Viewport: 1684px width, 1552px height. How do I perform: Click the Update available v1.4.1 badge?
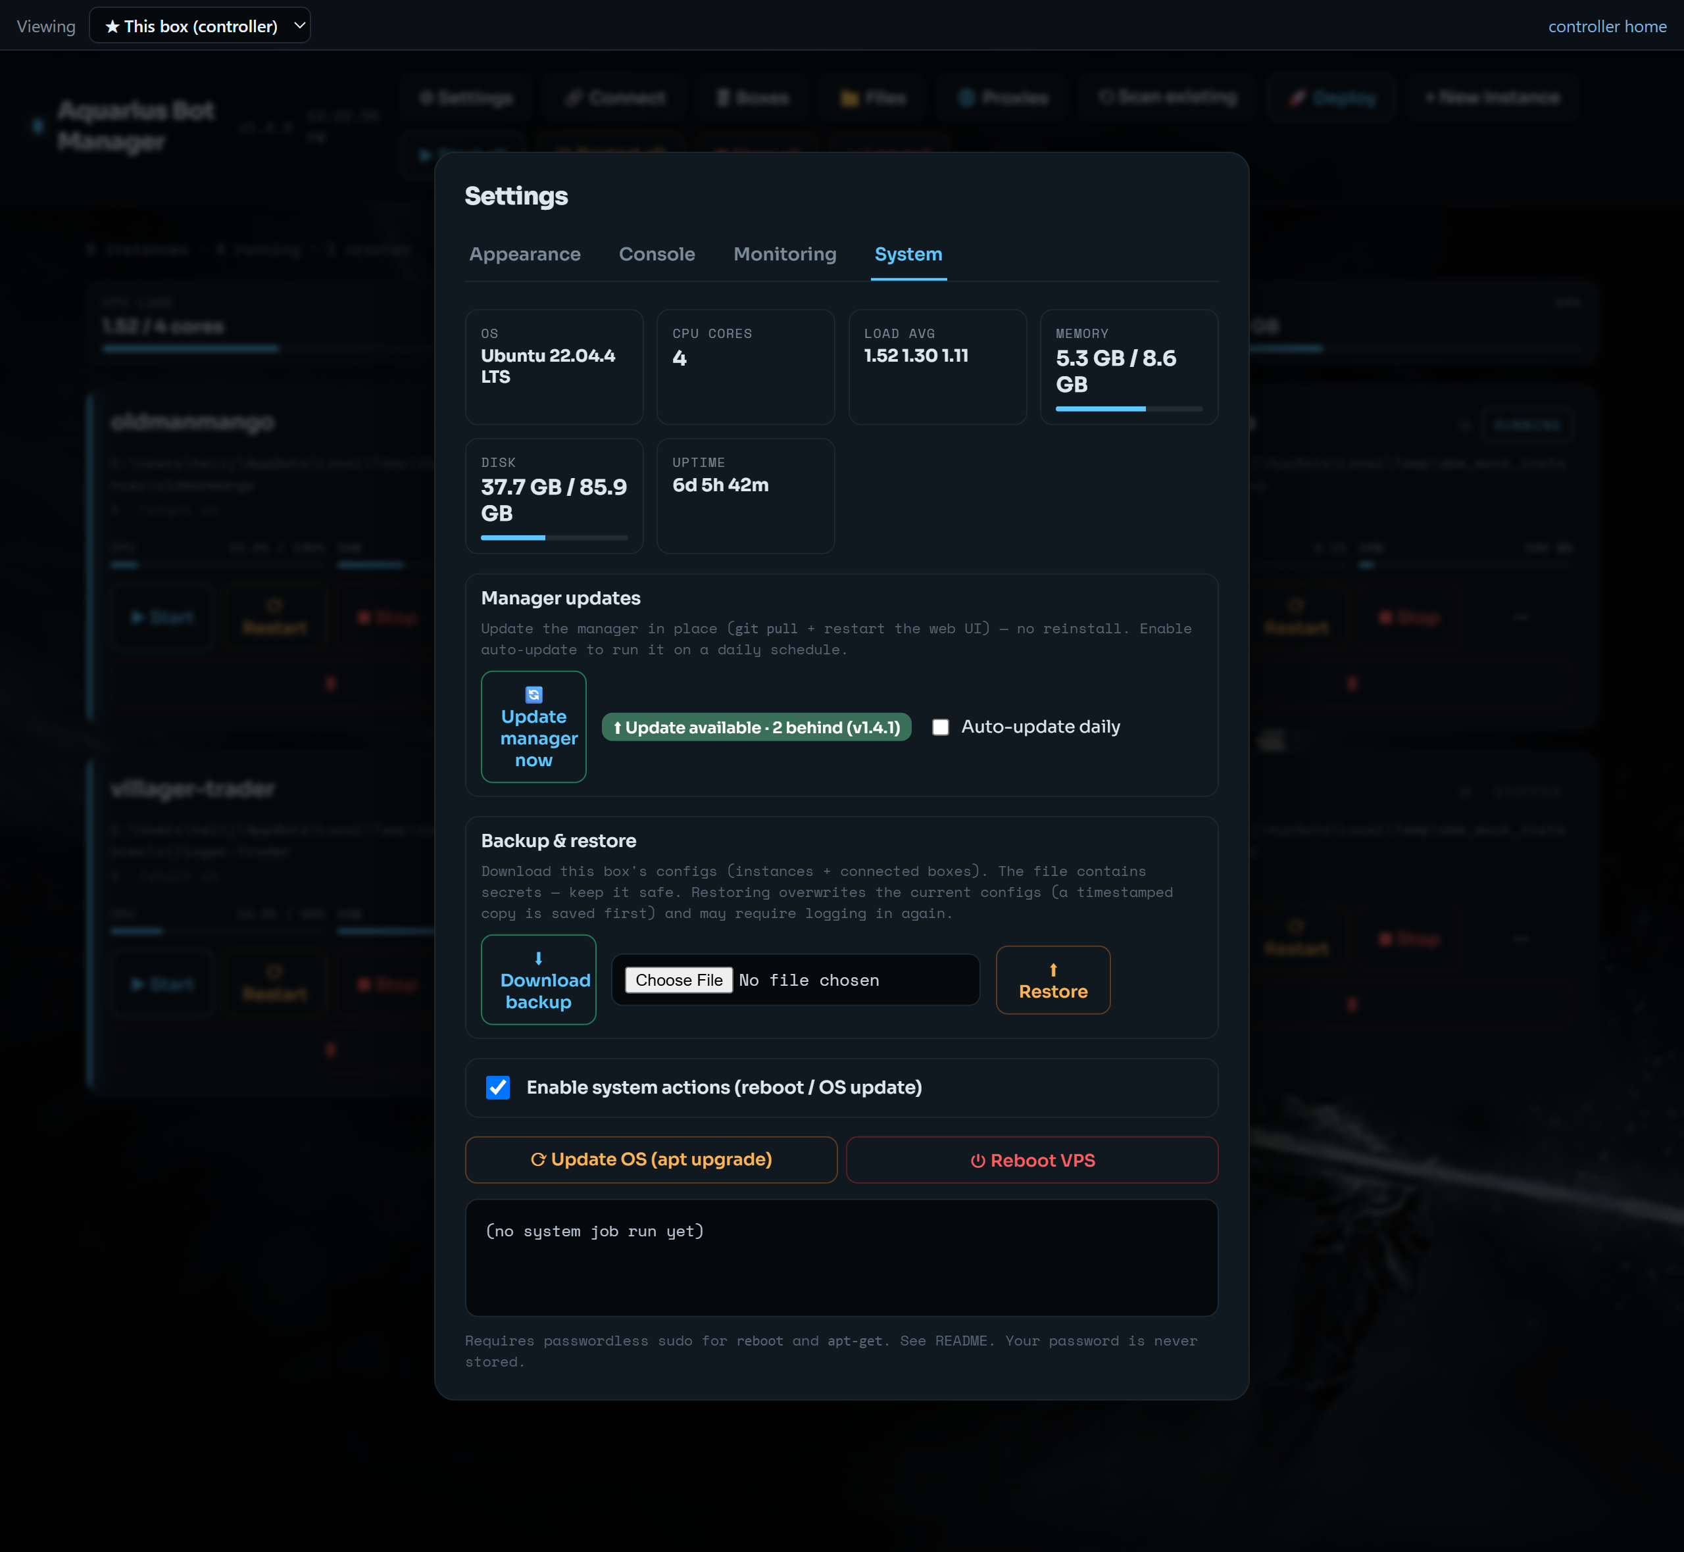pos(756,727)
